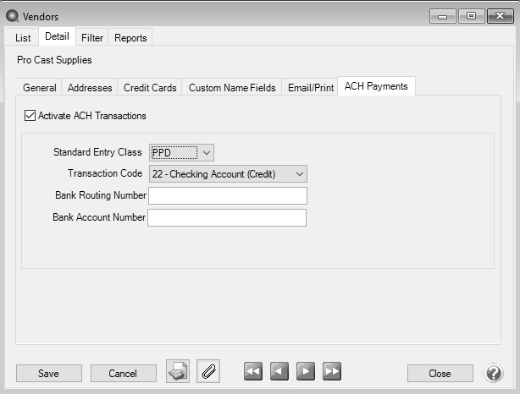Open attachments with the paperclip icon
520x394 pixels.
pos(208,372)
